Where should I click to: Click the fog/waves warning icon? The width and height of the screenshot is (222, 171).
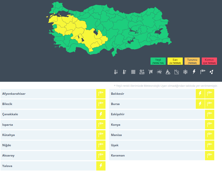click(133, 72)
